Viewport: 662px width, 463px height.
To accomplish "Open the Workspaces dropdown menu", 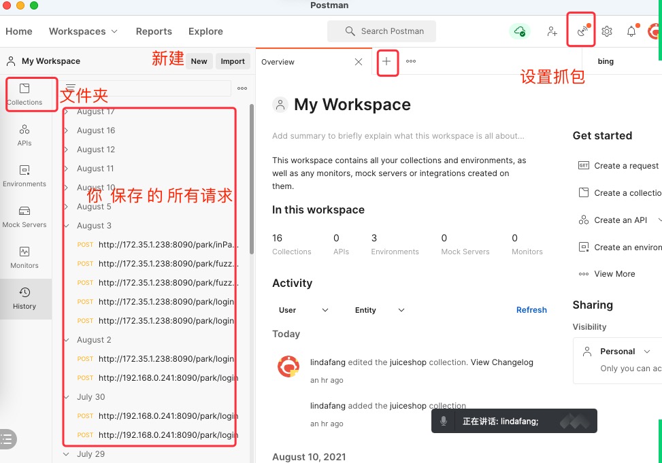I will (83, 31).
